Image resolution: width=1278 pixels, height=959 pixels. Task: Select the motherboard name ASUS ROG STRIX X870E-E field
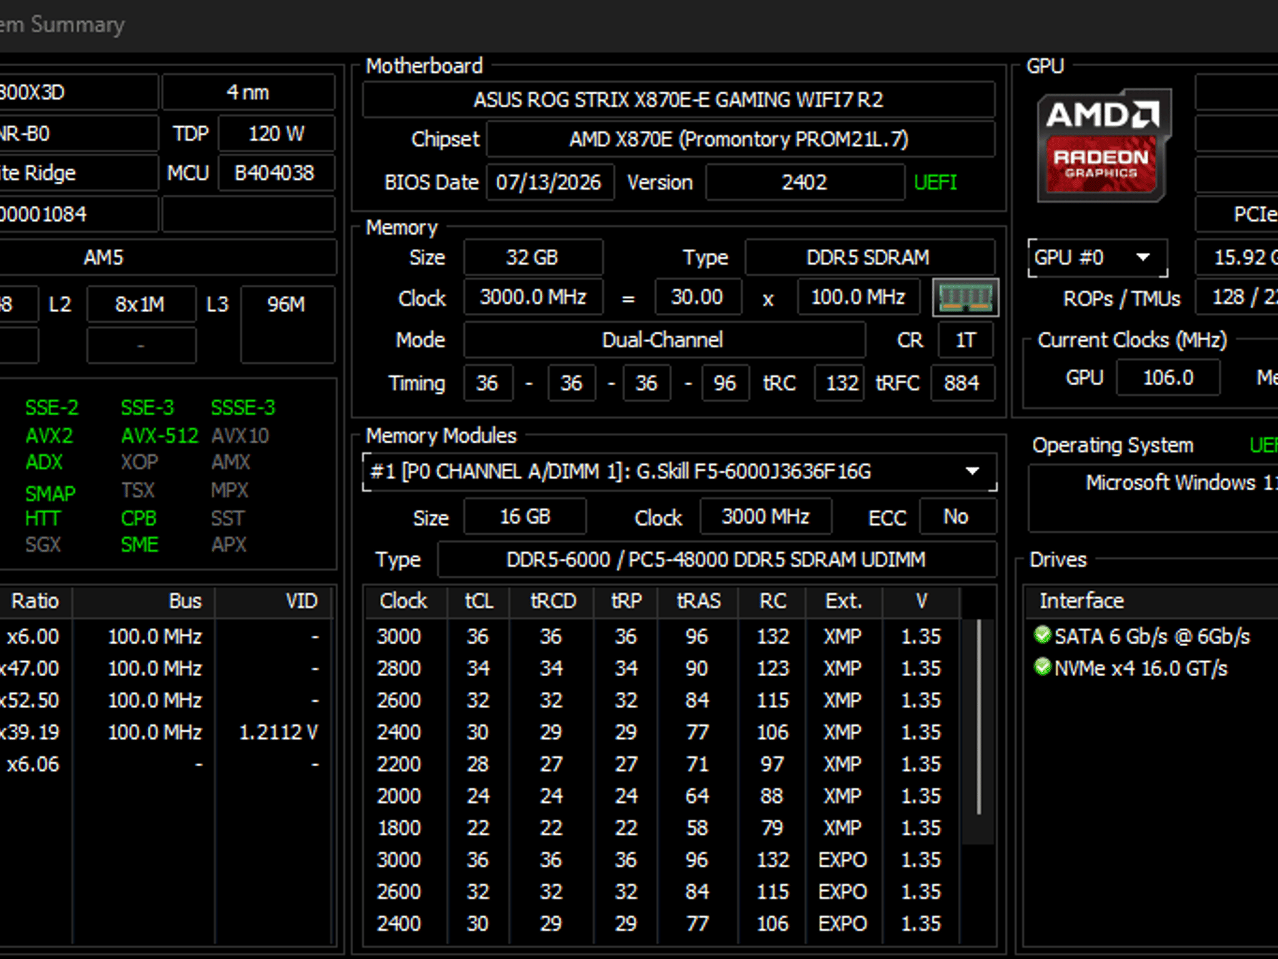click(678, 100)
